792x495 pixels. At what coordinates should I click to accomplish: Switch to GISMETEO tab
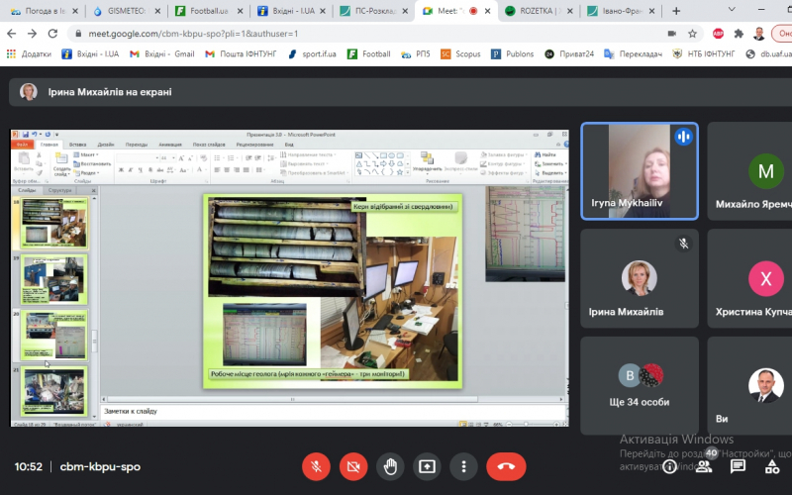[x=126, y=11]
